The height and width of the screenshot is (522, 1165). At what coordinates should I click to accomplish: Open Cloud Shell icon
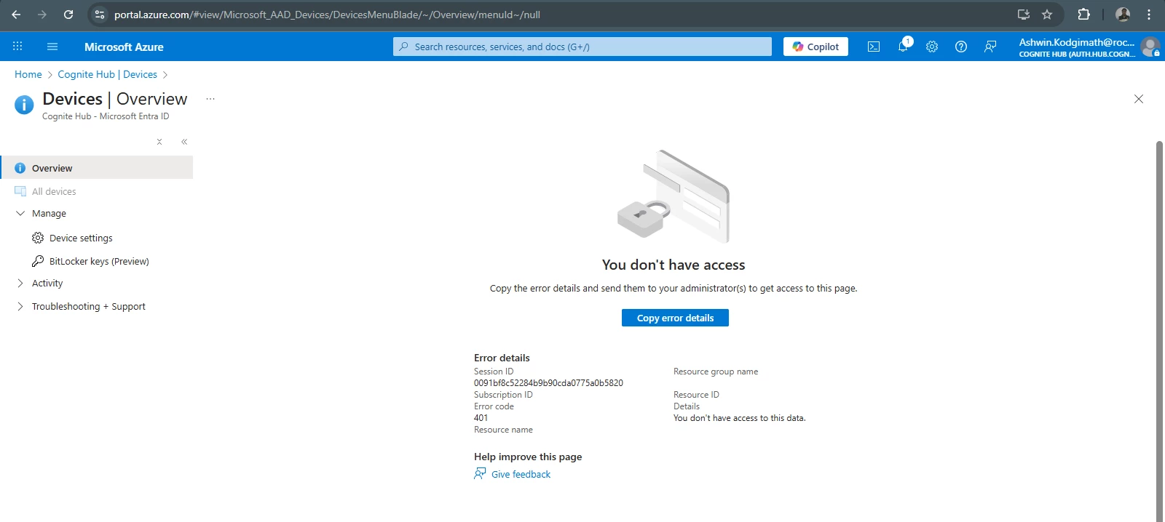pos(874,47)
